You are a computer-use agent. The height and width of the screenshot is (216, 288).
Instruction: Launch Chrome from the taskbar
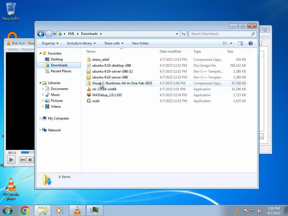point(25,210)
